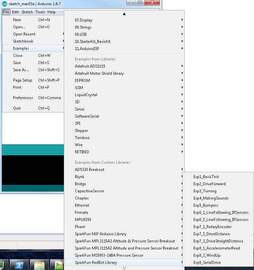Image resolution: width=254 pixels, height=270 pixels.
Task: Open the Exp8_2_WindUp example
Action: (x=218, y=255)
